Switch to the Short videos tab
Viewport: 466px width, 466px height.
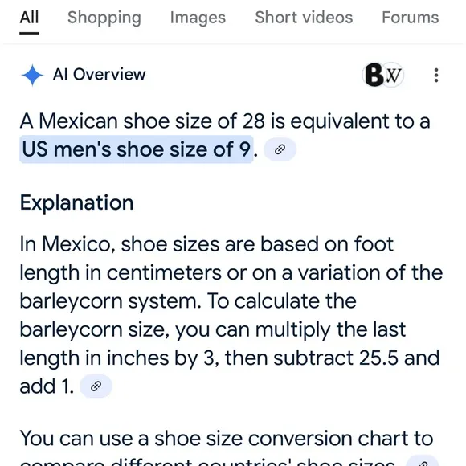click(x=304, y=17)
